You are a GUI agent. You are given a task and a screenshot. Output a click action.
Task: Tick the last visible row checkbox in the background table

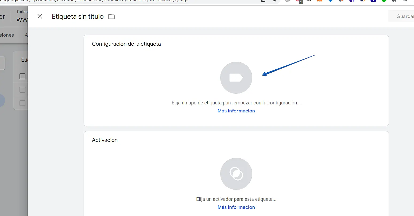[22, 103]
